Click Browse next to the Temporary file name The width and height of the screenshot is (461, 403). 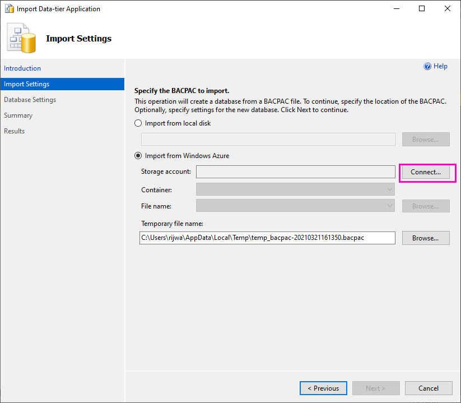point(425,238)
